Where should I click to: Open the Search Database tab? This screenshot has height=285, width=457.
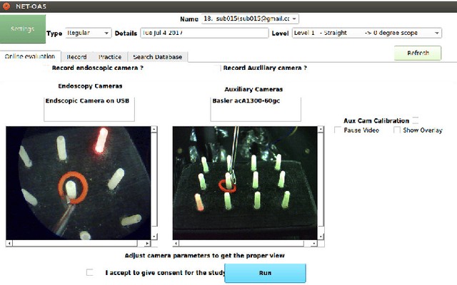(157, 56)
